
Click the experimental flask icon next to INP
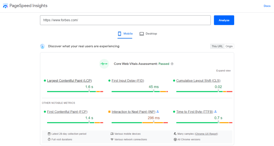[158, 112]
